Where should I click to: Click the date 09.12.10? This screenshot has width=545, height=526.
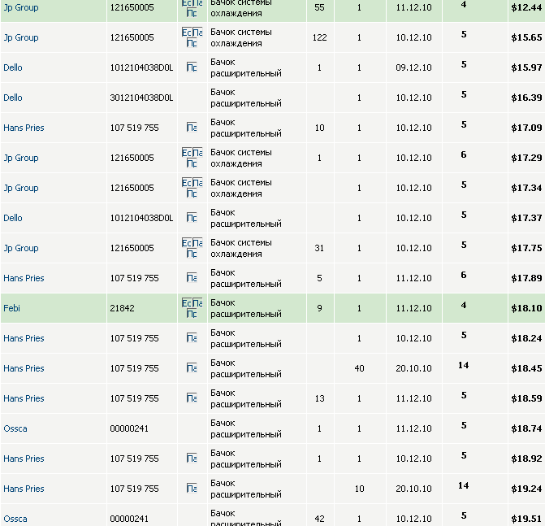tap(413, 67)
